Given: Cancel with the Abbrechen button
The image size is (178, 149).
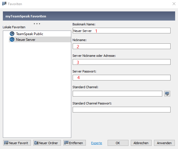Looking at the screenshot, I should (x=141, y=143).
